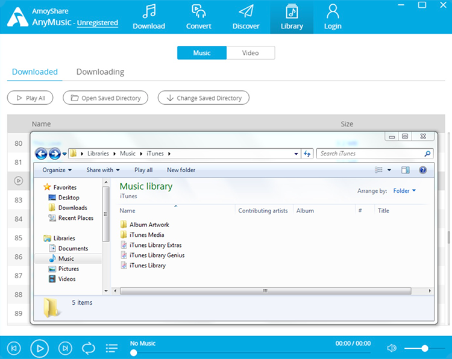Click the horizontal scrollbar in Explorer
This screenshot has width=452, height=359.
tap(265, 291)
